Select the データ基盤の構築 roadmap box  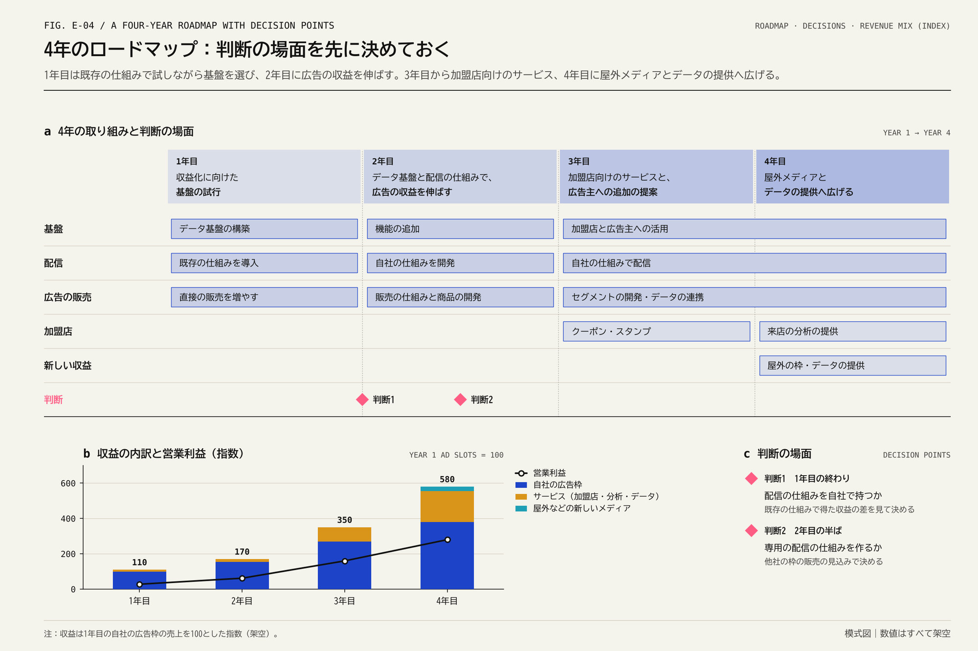coord(264,229)
